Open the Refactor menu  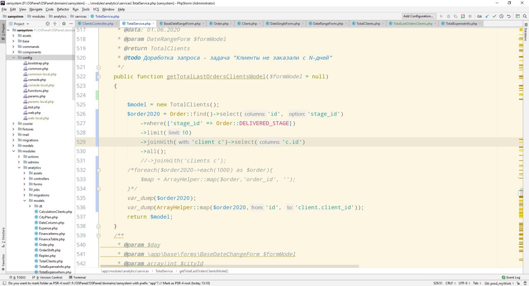tap(63, 9)
